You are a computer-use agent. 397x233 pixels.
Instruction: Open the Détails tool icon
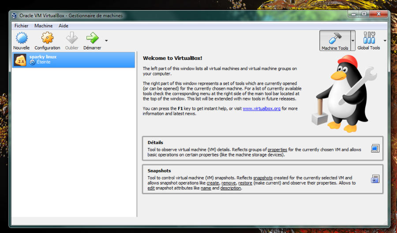pos(375,148)
